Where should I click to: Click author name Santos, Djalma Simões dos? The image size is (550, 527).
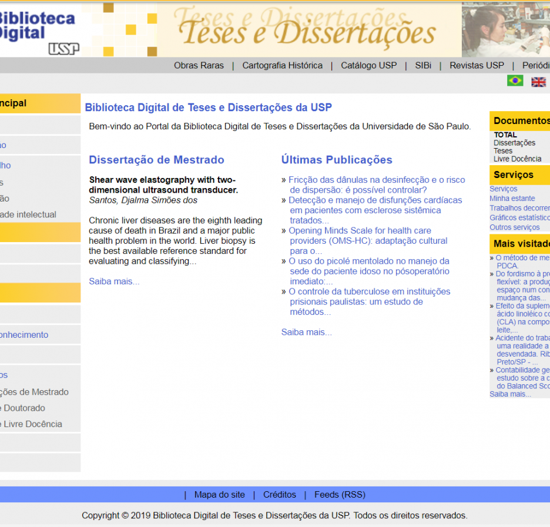[x=143, y=200]
